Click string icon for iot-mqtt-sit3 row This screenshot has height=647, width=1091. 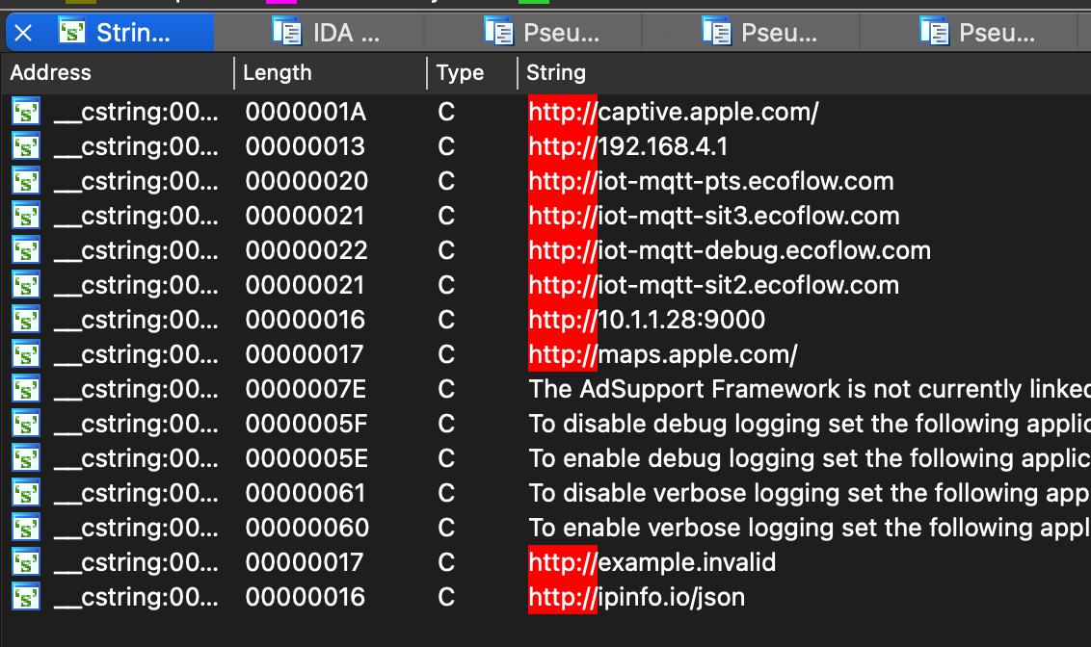click(26, 216)
